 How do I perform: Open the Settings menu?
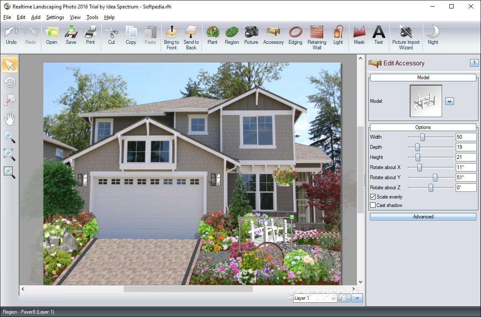pos(55,17)
